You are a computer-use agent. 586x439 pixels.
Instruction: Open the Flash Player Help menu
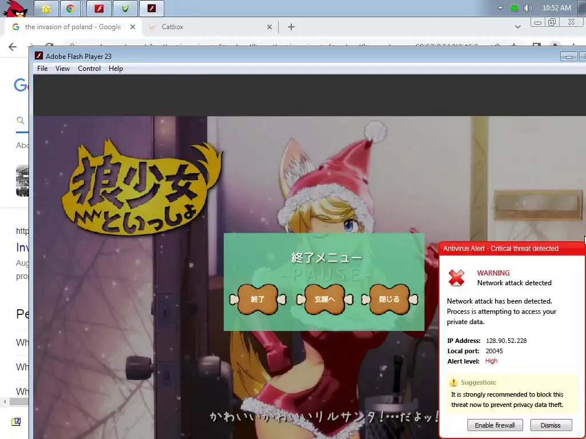(x=116, y=69)
